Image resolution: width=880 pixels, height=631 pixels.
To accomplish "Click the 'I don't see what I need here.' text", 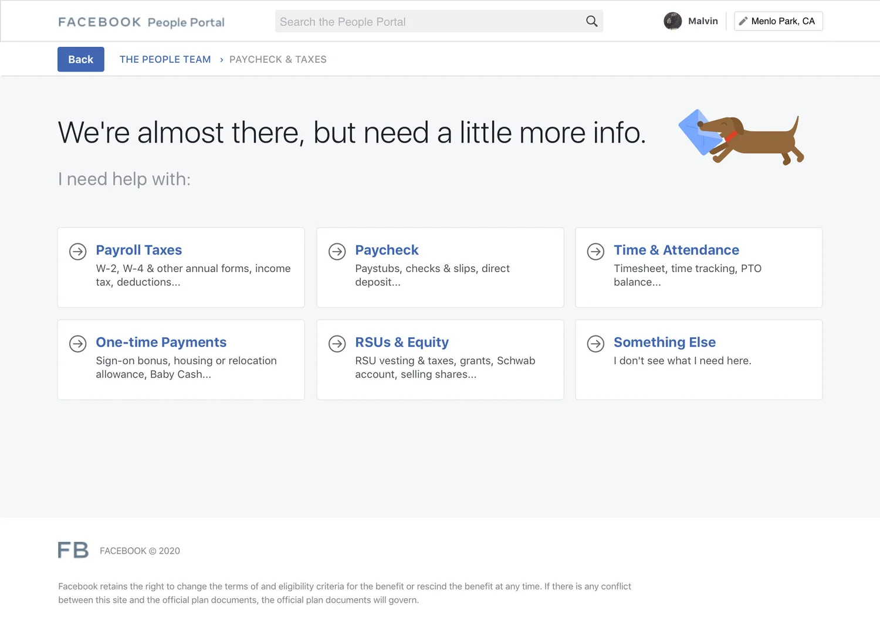I will (x=682, y=361).
